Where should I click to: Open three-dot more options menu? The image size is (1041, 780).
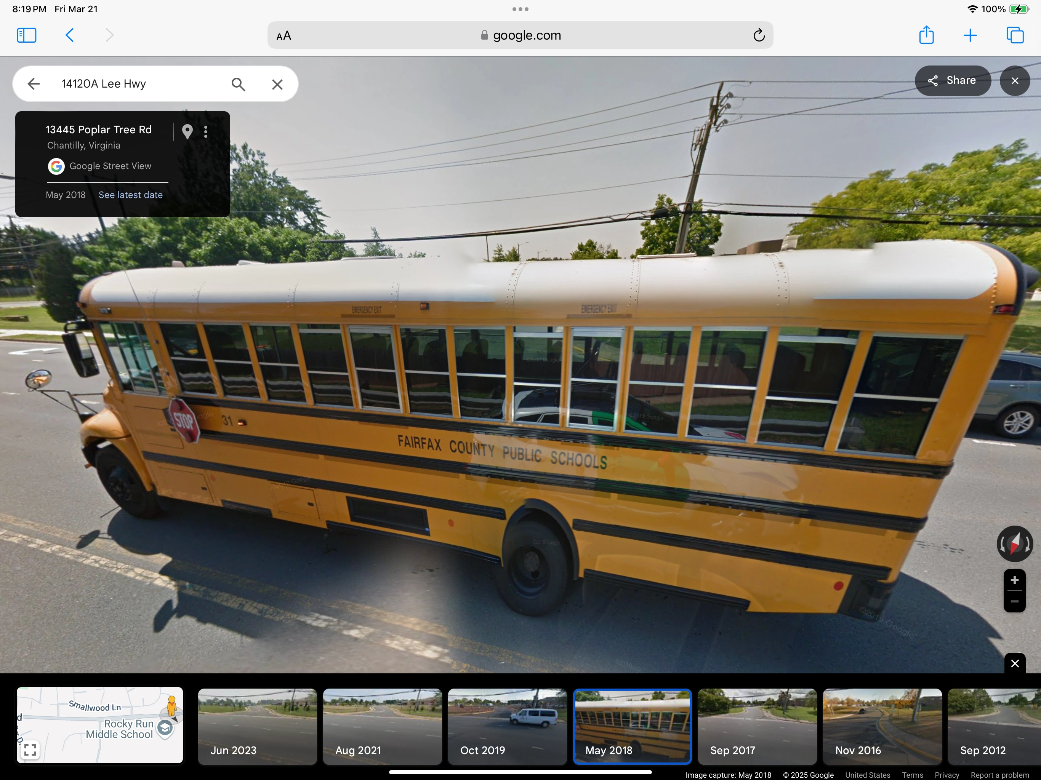click(x=206, y=132)
